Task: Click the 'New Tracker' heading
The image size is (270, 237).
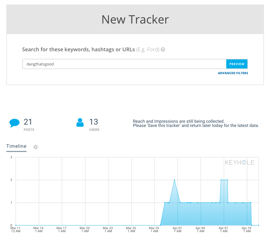Action: pyautogui.click(x=135, y=20)
